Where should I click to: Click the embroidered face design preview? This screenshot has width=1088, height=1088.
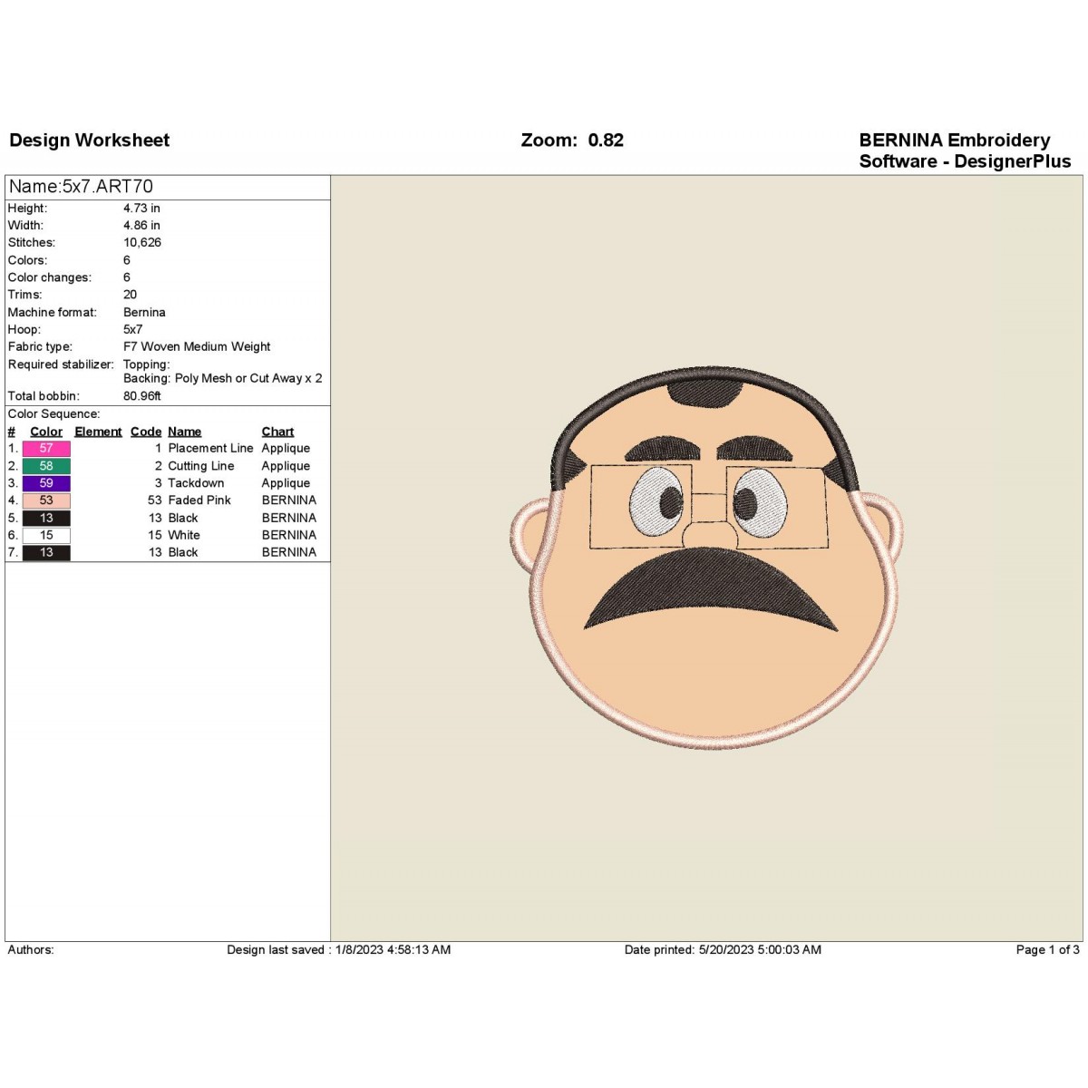[708, 558]
